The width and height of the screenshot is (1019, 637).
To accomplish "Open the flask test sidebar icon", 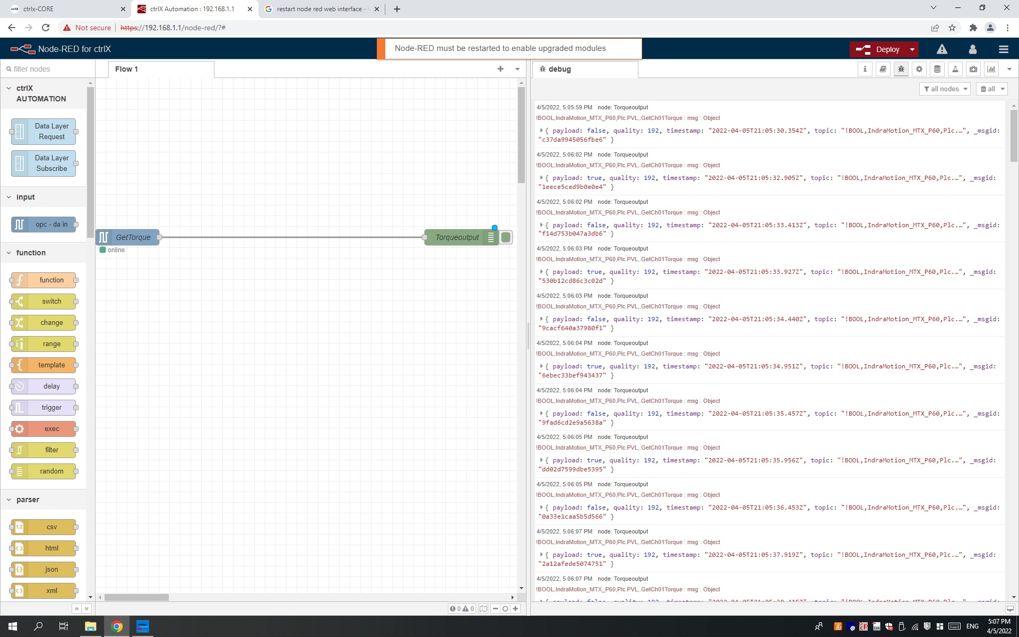I will click(955, 69).
